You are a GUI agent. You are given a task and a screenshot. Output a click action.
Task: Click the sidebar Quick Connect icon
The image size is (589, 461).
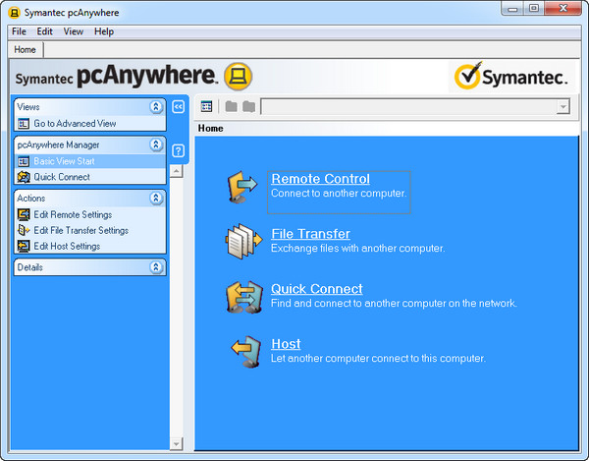pos(24,177)
